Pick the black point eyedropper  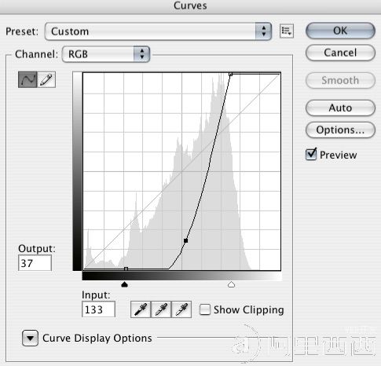(x=141, y=309)
